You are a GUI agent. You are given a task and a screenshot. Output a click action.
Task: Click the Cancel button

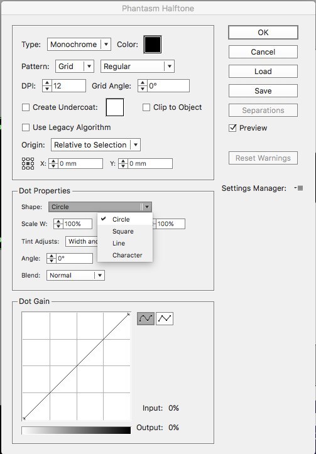pyautogui.click(x=263, y=52)
